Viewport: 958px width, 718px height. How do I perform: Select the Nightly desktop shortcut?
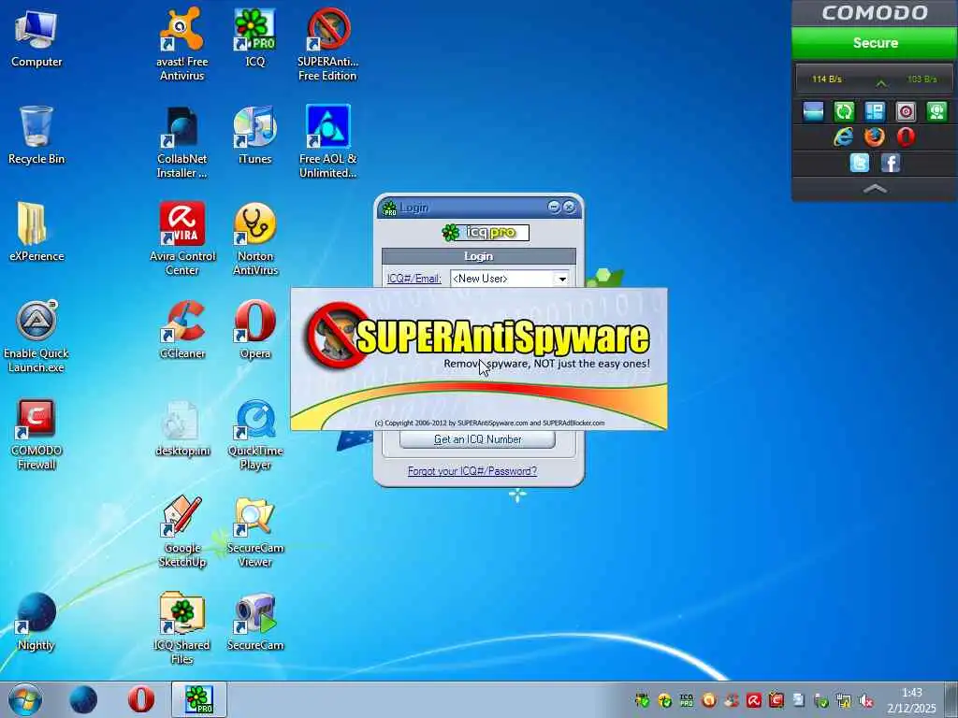[36, 621]
